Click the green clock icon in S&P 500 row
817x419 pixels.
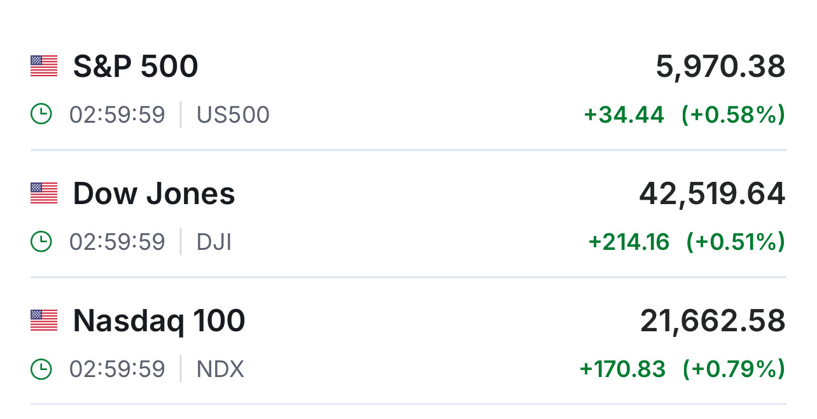[x=41, y=114]
